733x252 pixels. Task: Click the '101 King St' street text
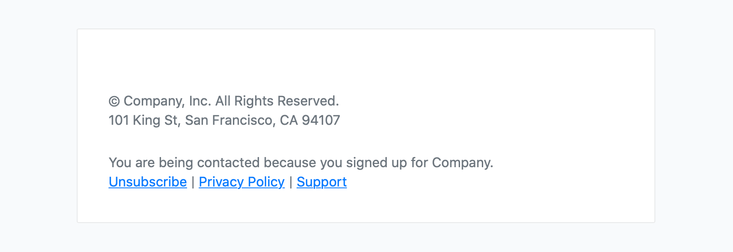click(144, 120)
